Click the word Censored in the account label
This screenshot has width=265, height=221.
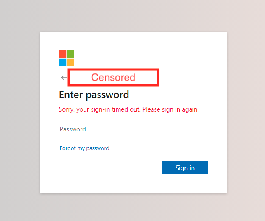pyautogui.click(x=113, y=77)
